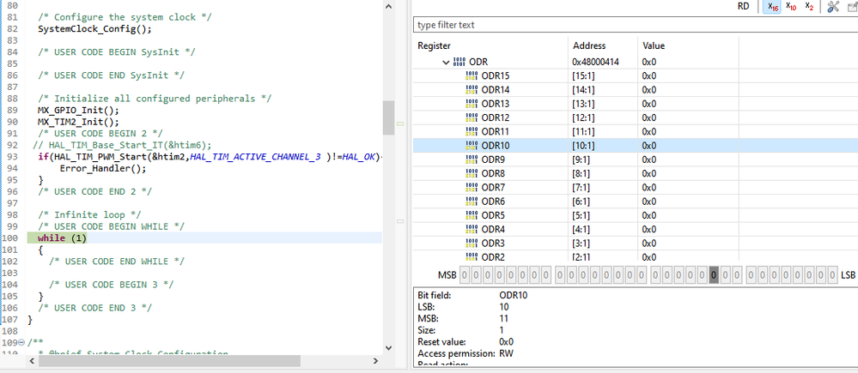
Task: Click the ODR15 bit-field icon
Action: tap(472, 76)
